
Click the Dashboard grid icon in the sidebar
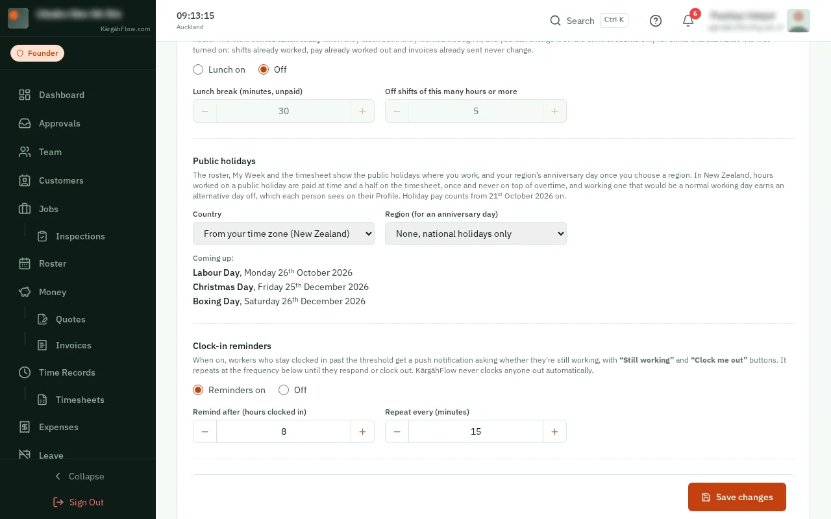click(25, 95)
